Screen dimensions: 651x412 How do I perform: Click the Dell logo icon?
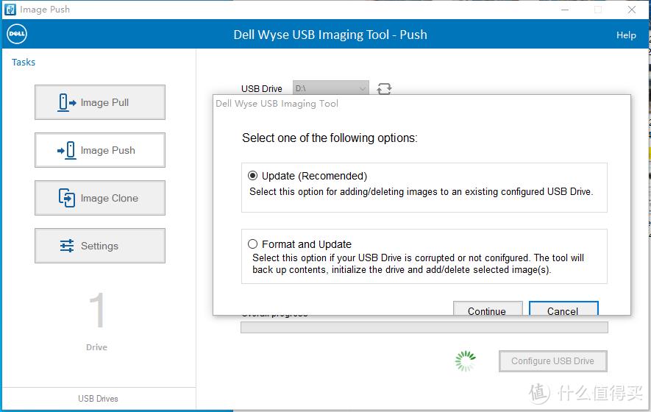(x=16, y=35)
